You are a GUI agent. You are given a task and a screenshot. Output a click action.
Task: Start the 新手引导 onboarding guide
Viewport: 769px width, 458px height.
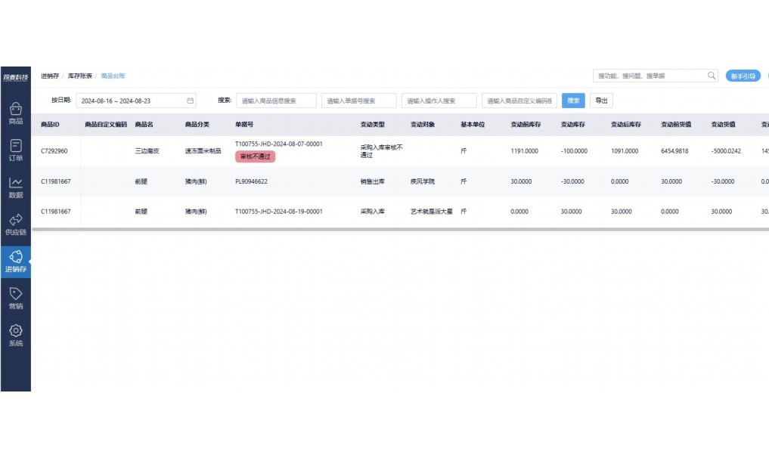click(x=744, y=76)
